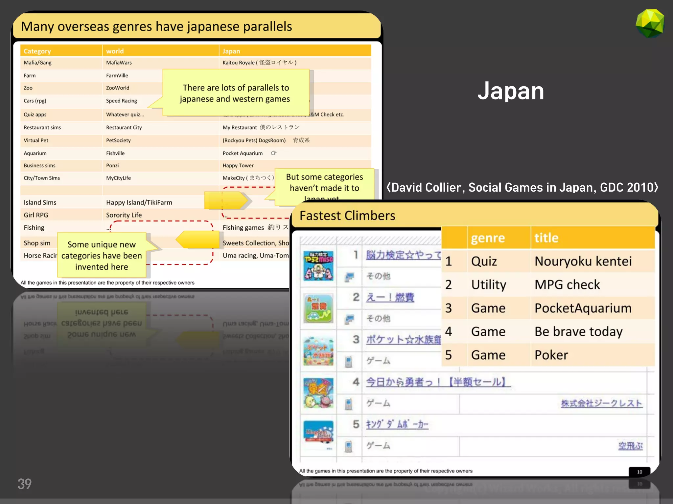Screen dimensions: 673x504
Task: Select the 'Fishville' cell
Action: point(161,153)
